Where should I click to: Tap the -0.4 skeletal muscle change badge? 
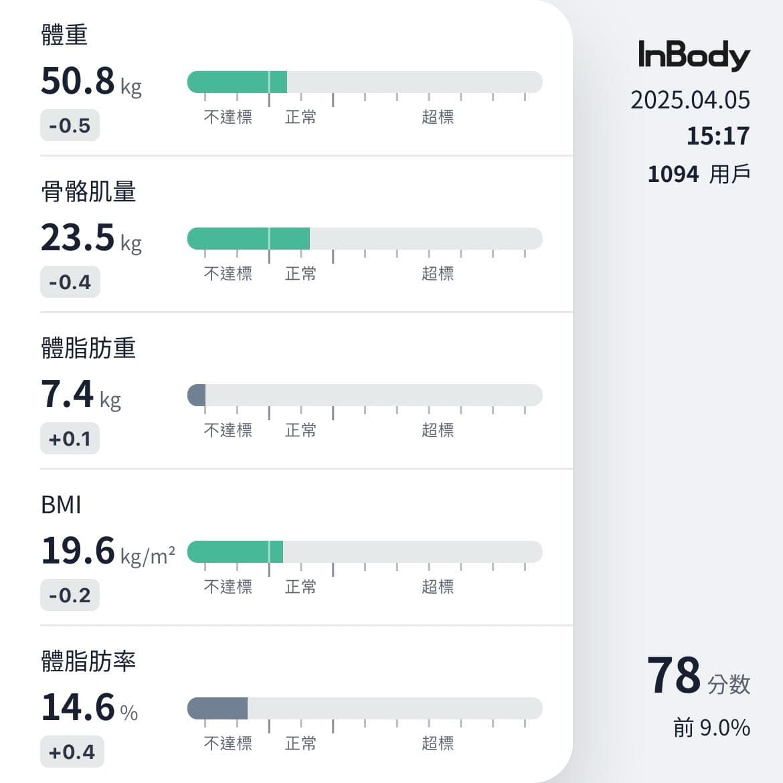(x=70, y=282)
